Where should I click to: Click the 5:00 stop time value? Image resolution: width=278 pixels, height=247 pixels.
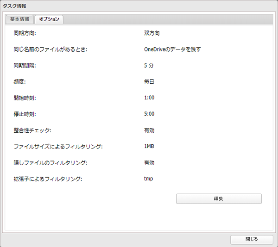[149, 114]
